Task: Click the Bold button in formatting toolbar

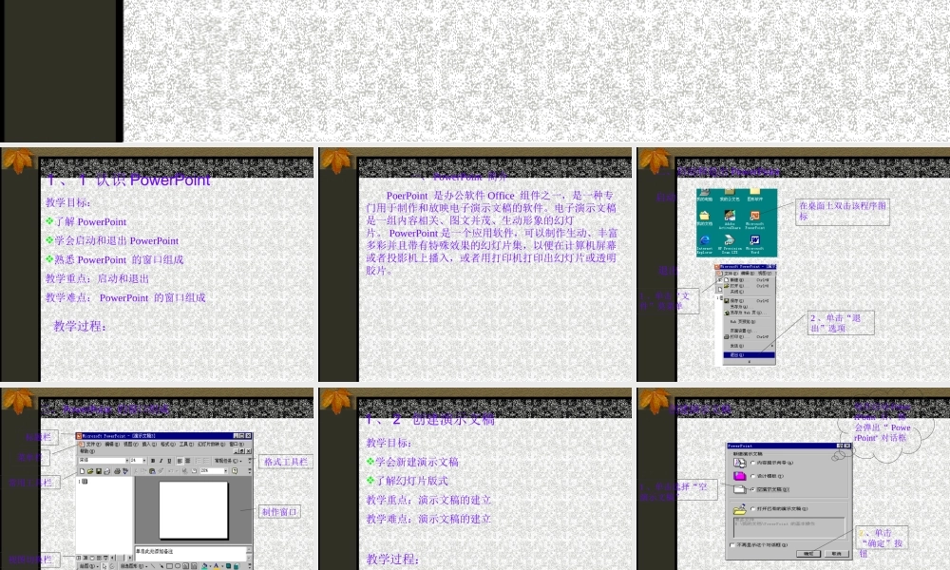Action: point(153,461)
